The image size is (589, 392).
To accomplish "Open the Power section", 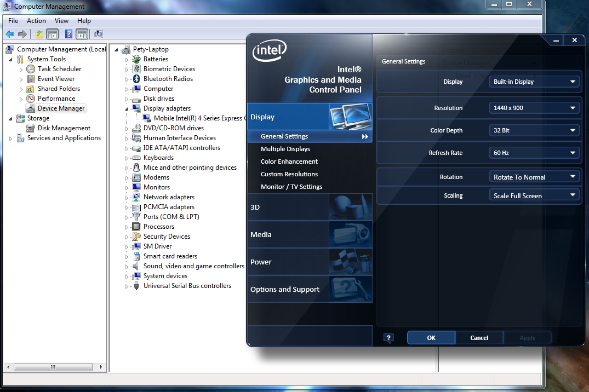I will click(x=310, y=262).
